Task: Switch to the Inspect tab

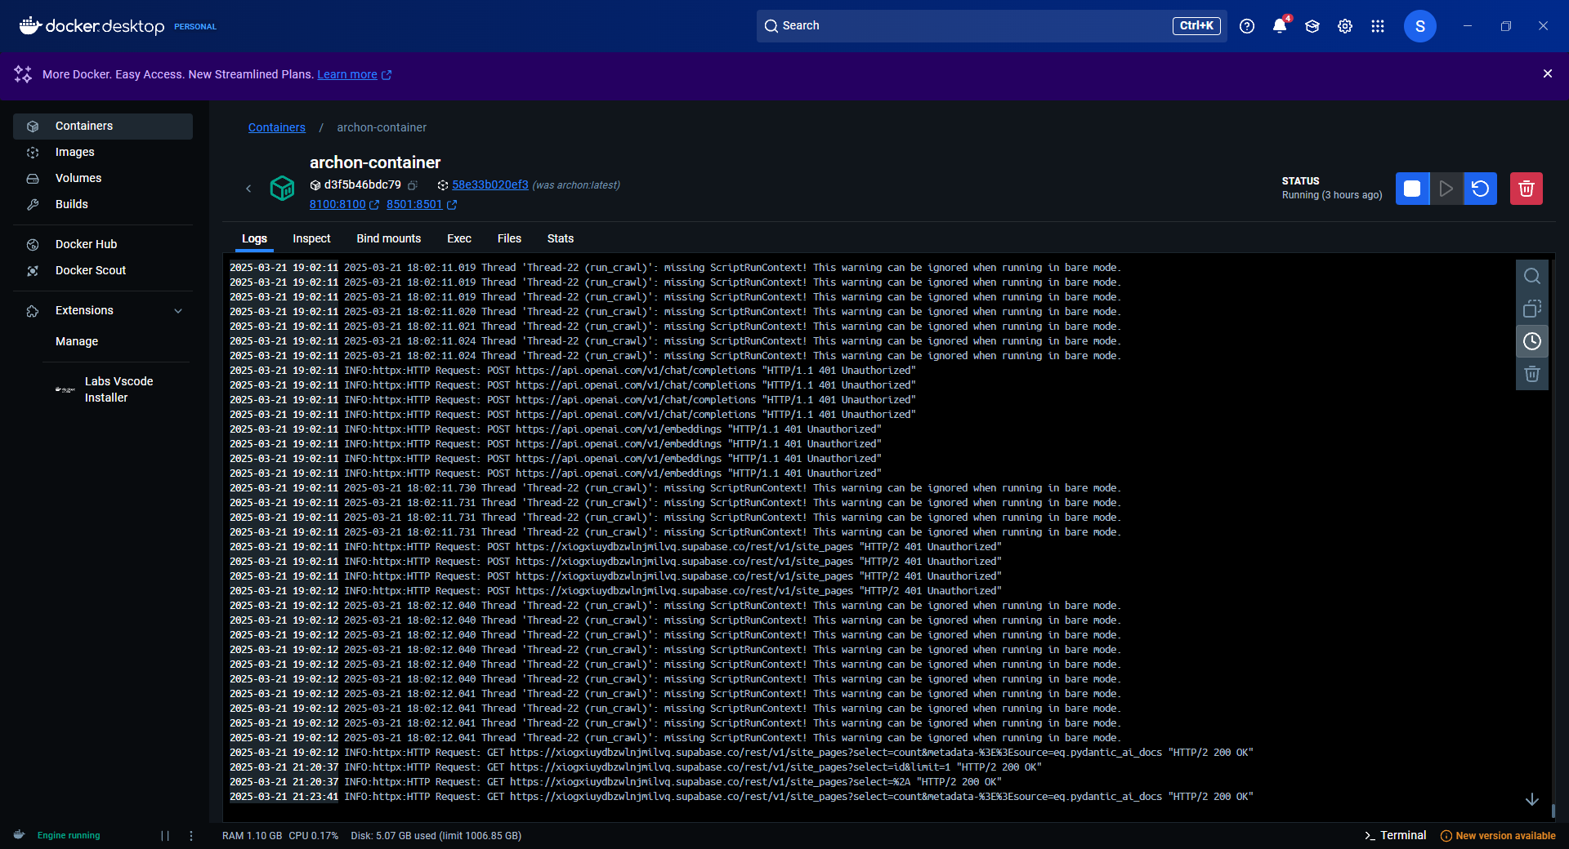Action: (x=311, y=238)
